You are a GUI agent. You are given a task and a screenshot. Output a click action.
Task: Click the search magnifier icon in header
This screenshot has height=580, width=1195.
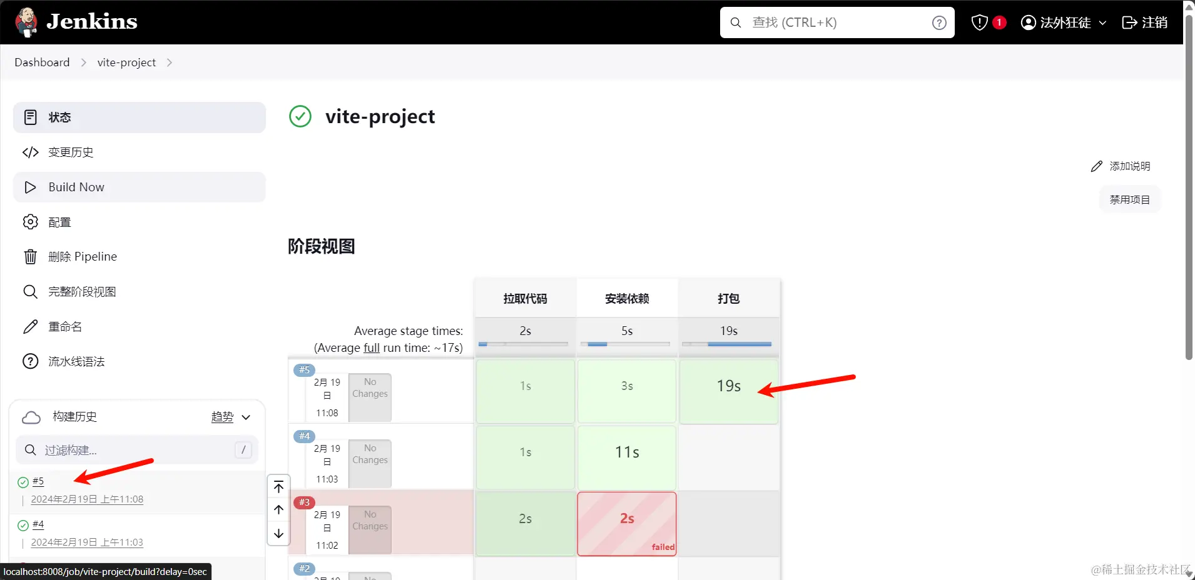[736, 22]
